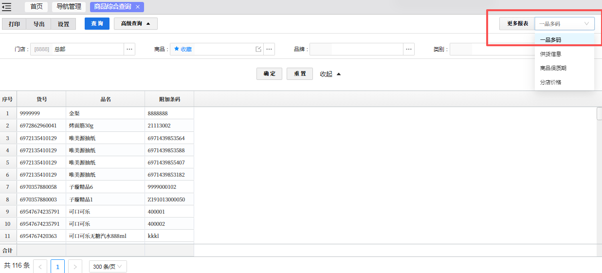Select row number 5 in 序号 column
Image resolution: width=602 pixels, height=273 pixels.
(x=8, y=163)
